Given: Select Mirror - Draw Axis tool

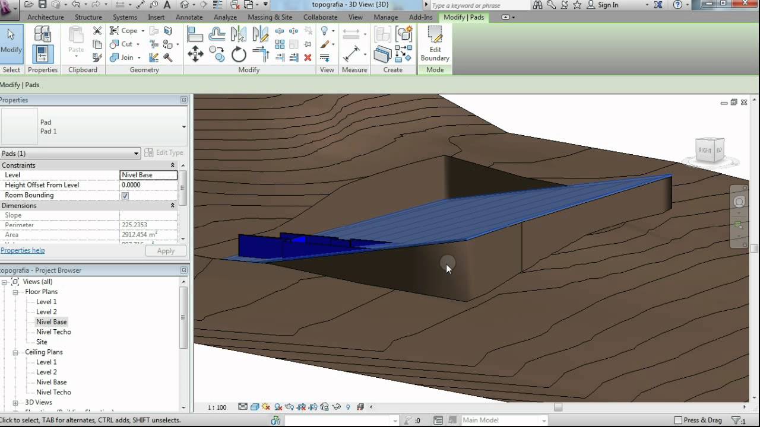Looking at the screenshot, I should pos(260,34).
